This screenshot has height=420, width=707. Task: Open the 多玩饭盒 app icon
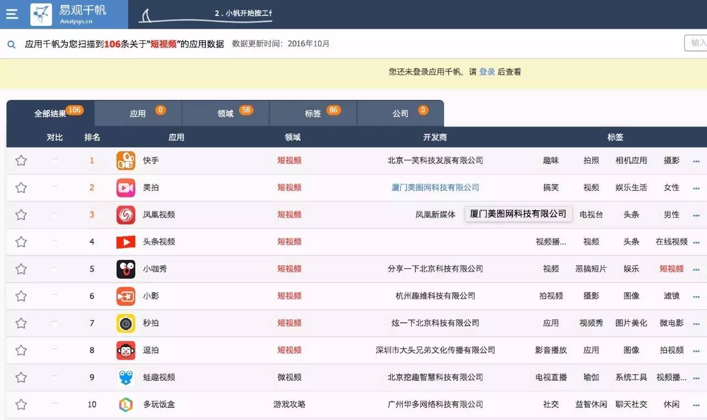(x=126, y=405)
